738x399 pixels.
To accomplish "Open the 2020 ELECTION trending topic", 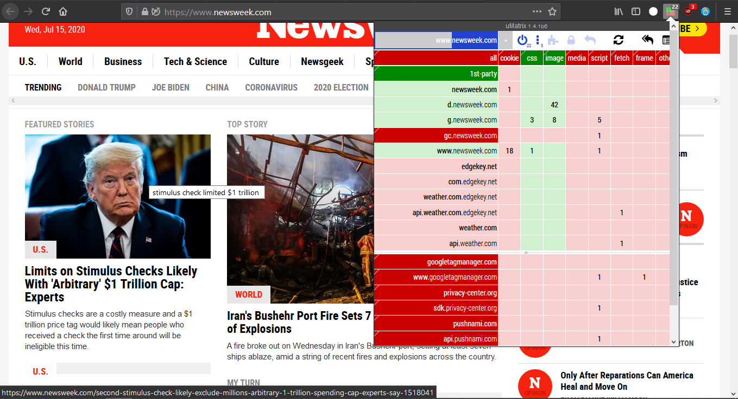I will click(341, 87).
